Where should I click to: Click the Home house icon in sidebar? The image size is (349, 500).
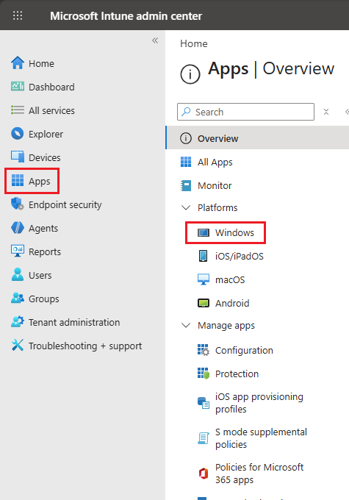point(18,63)
